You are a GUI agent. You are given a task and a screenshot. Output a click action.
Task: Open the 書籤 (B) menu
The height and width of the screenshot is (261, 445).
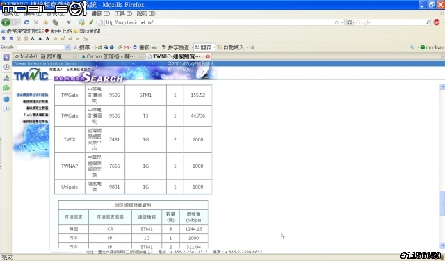pyautogui.click(x=100, y=13)
